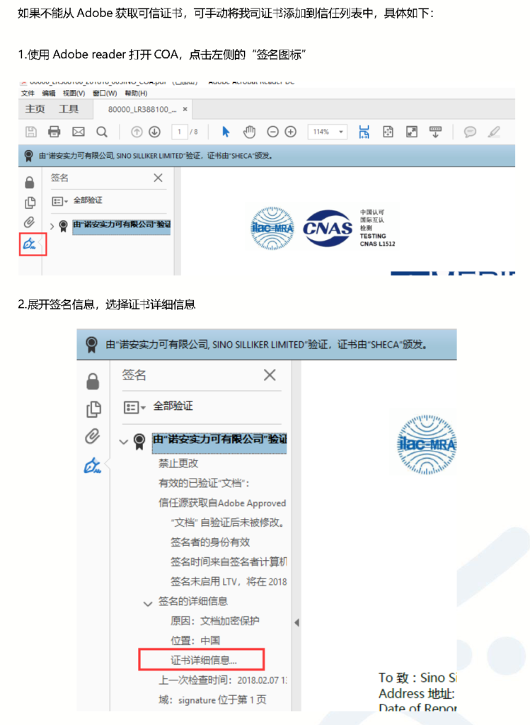The width and height of the screenshot is (530, 725).
Task: Collapse the 签名的详细信息 section chevron
Action: [147, 603]
